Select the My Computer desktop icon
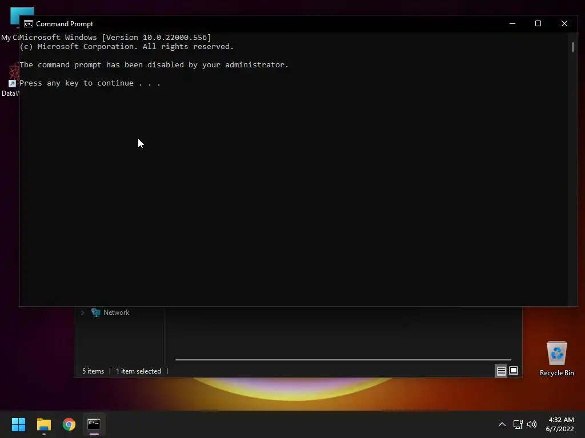Viewport: 585px width, 438px height. click(x=11, y=23)
